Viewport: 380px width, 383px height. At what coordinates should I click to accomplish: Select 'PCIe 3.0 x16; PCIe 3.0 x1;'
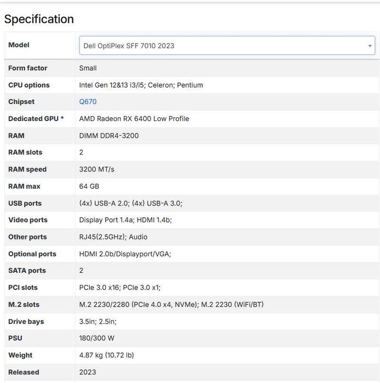point(120,288)
